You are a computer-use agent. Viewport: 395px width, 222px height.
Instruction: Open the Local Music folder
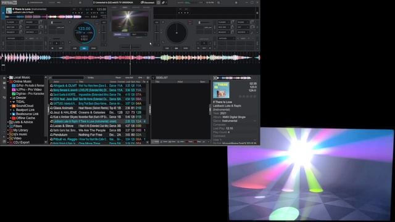22,77
